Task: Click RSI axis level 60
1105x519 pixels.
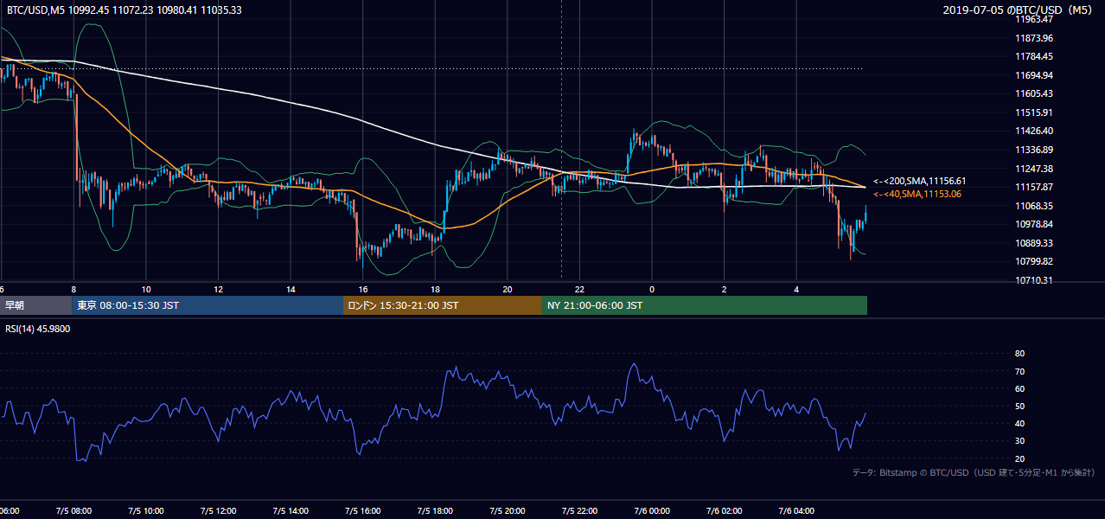Action: point(1020,388)
